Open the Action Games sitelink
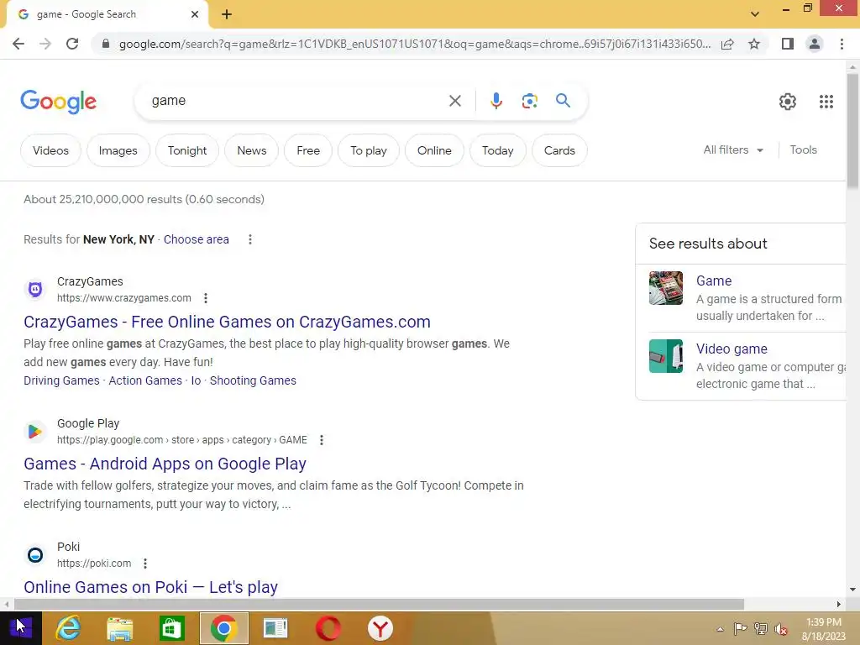 145,380
